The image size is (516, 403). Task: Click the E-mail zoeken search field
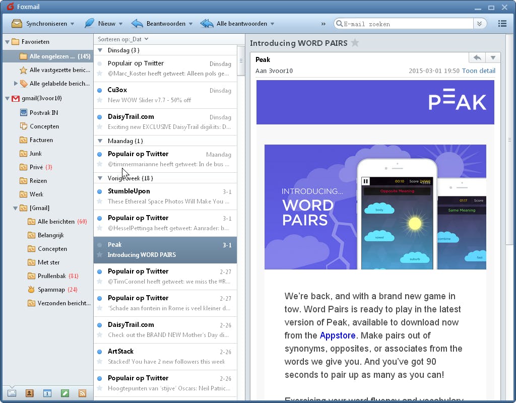(407, 24)
